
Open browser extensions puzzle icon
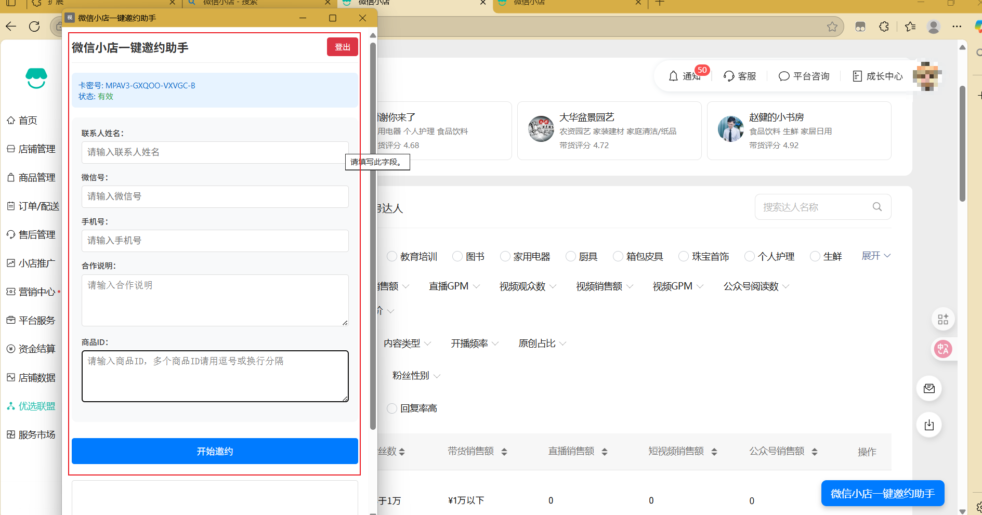coord(884,27)
